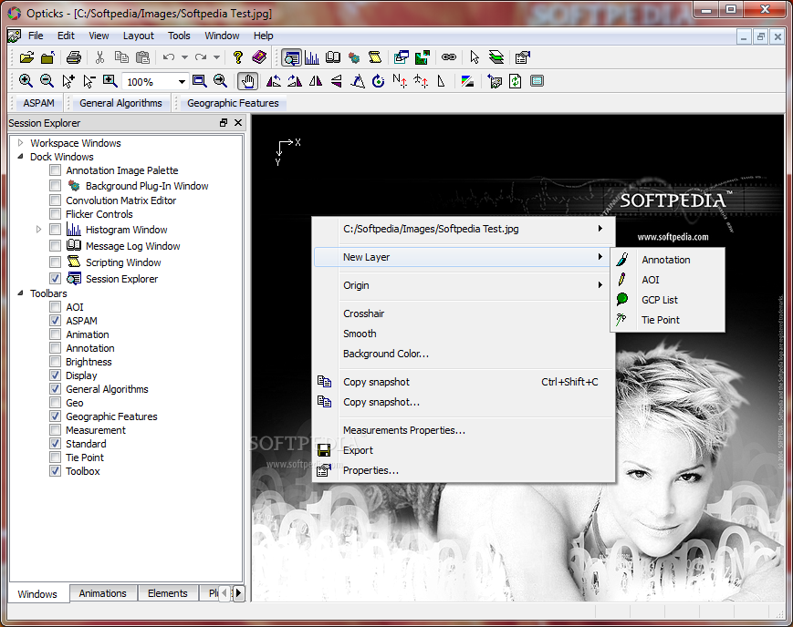Click the Zoom In magnifier icon
The height and width of the screenshot is (627, 793).
tap(26, 81)
